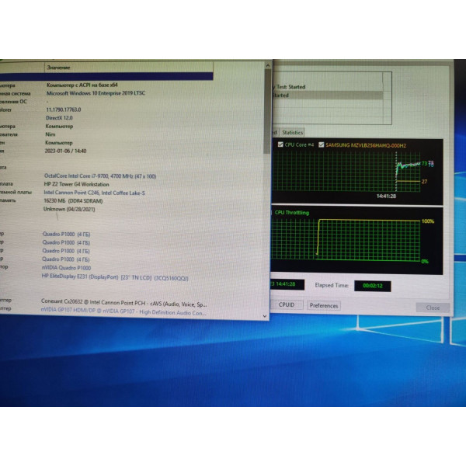Select the HP Z2 Tower G4 Workstation row
Screen dimensions: 466x466
pyautogui.click(x=76, y=184)
